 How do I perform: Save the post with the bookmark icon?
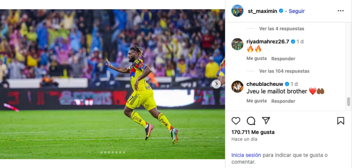click(340, 121)
